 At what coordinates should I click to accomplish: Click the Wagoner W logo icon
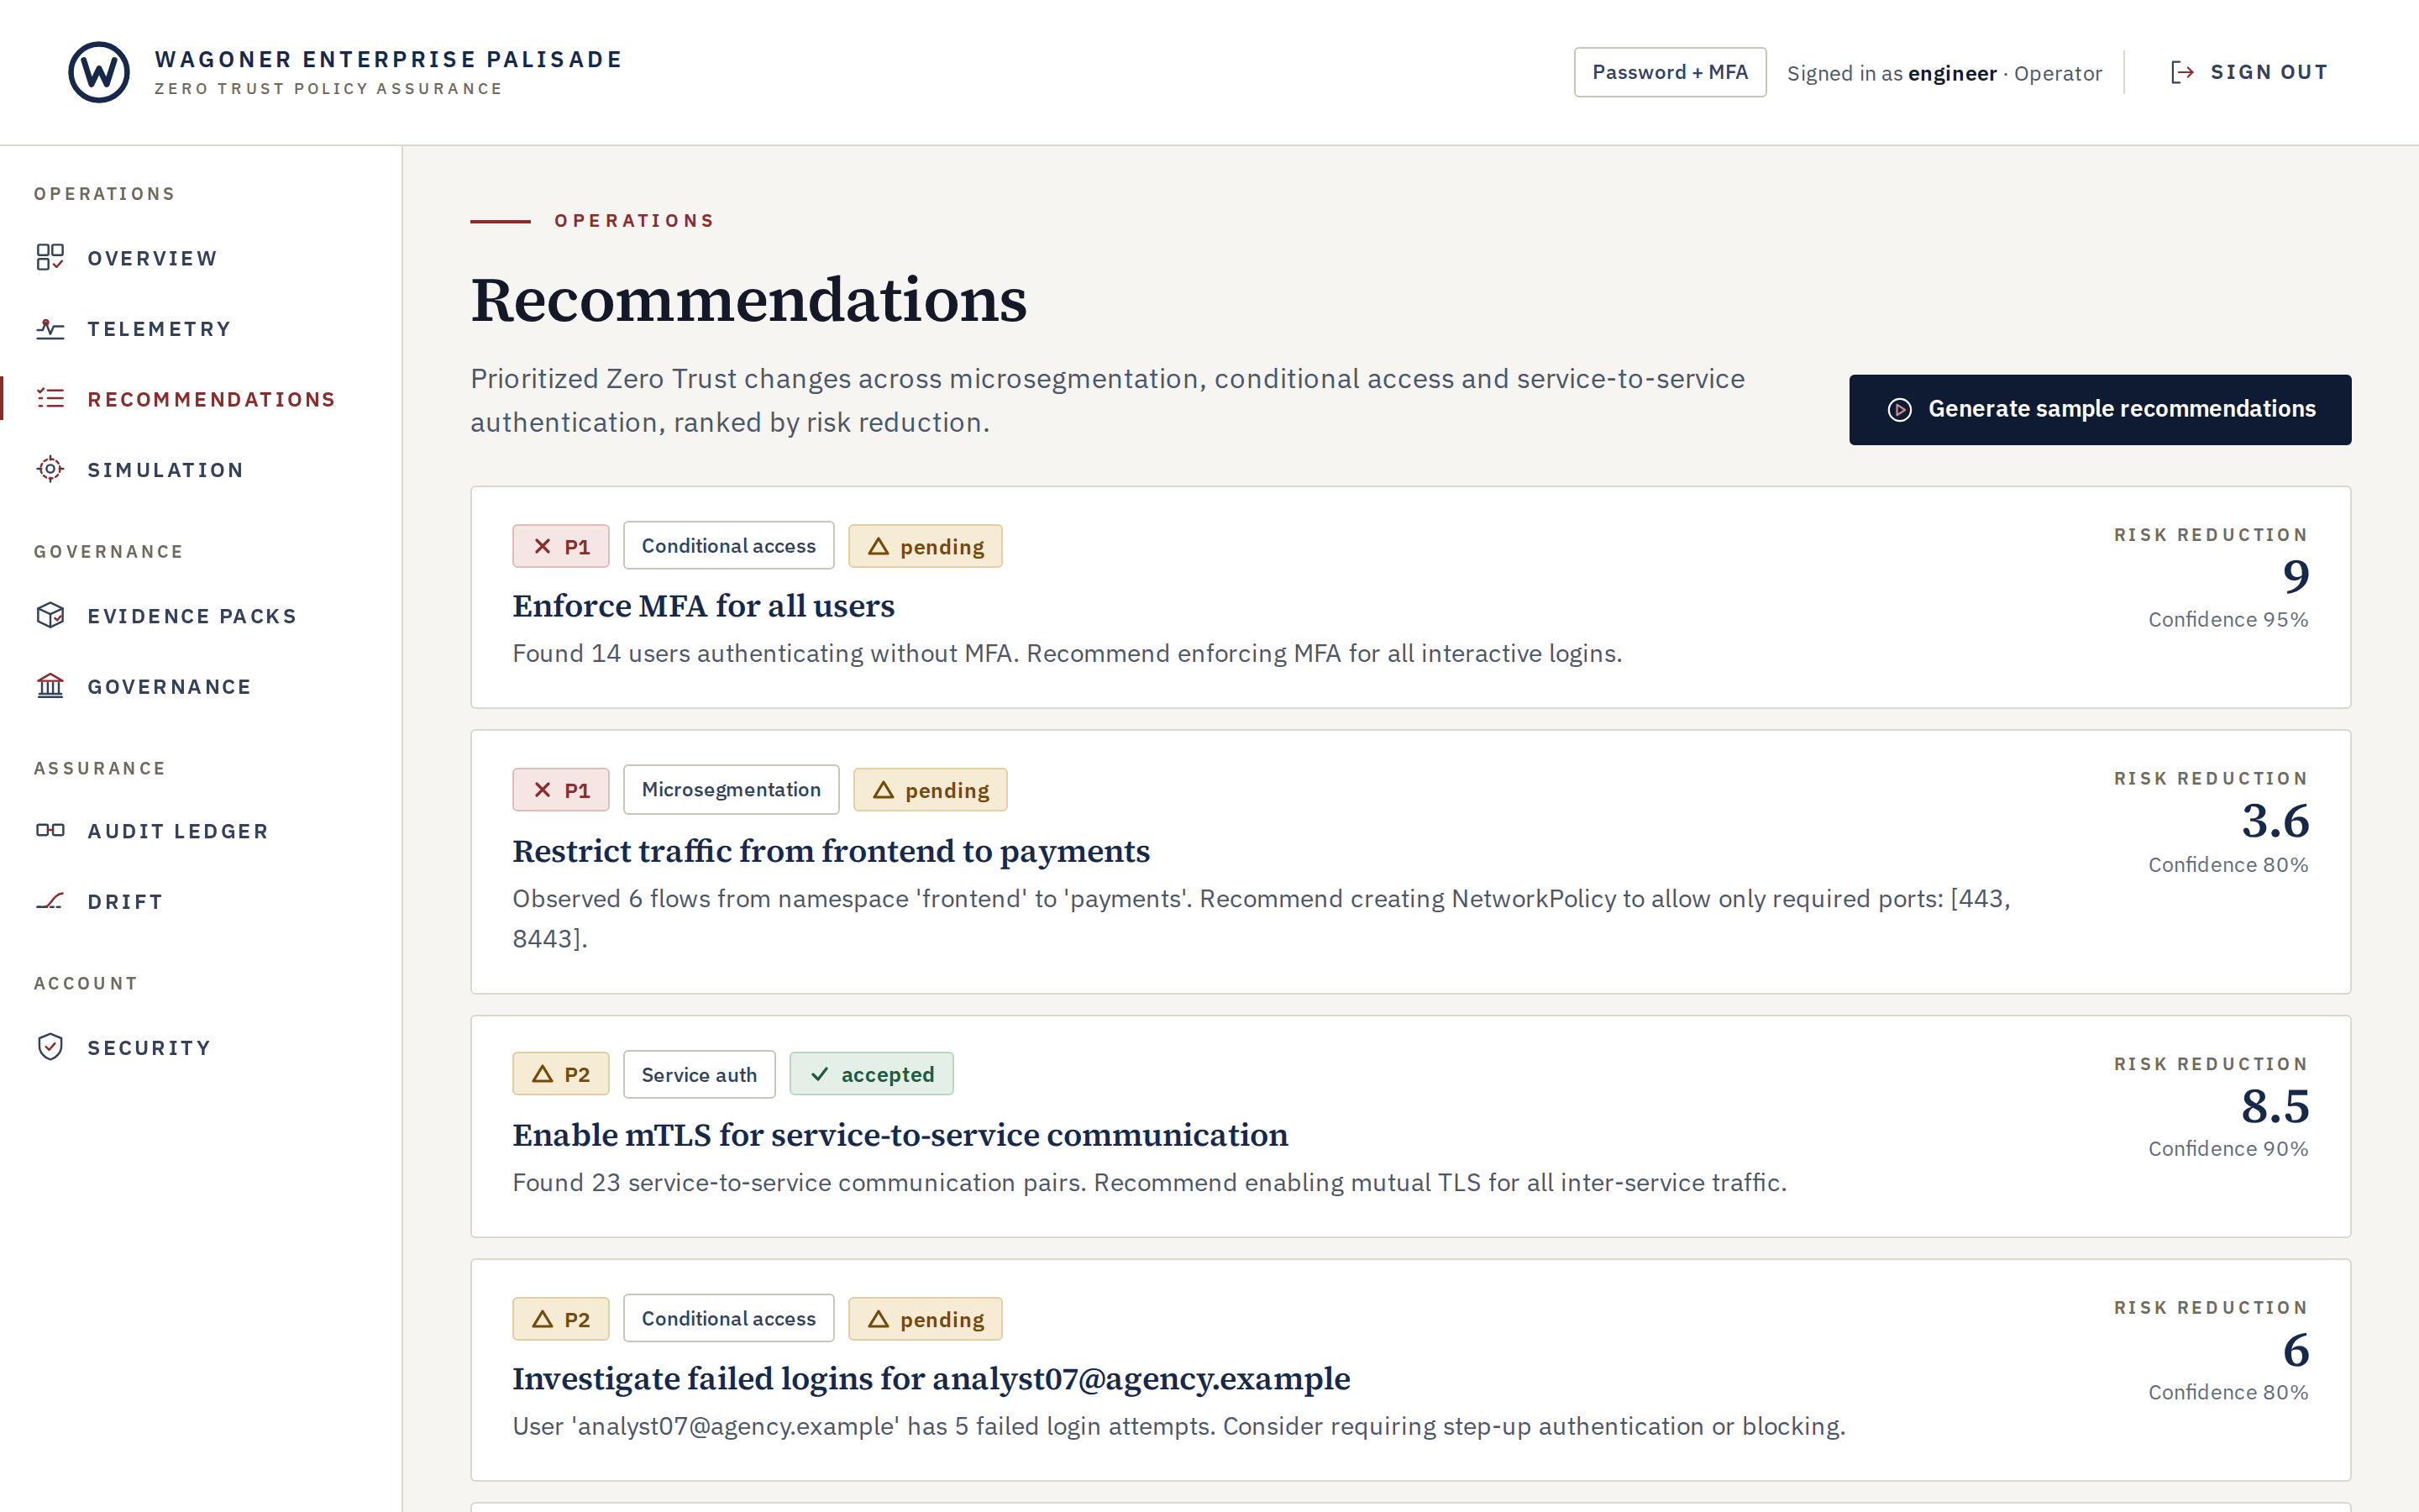point(98,72)
